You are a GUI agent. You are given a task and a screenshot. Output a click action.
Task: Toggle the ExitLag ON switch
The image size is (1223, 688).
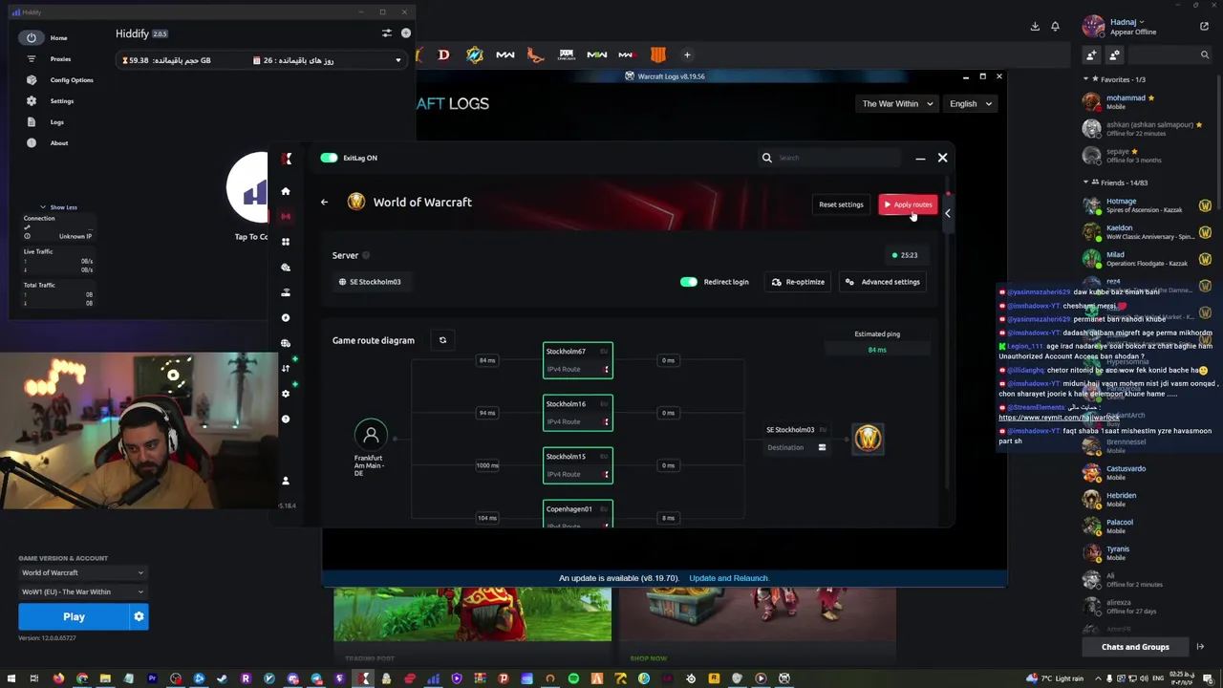(329, 158)
